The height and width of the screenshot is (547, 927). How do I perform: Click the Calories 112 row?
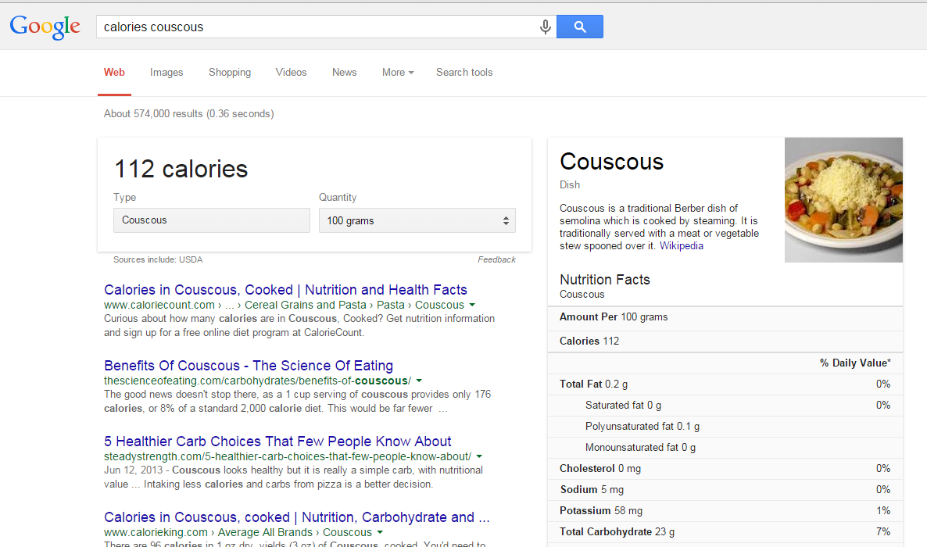(725, 341)
